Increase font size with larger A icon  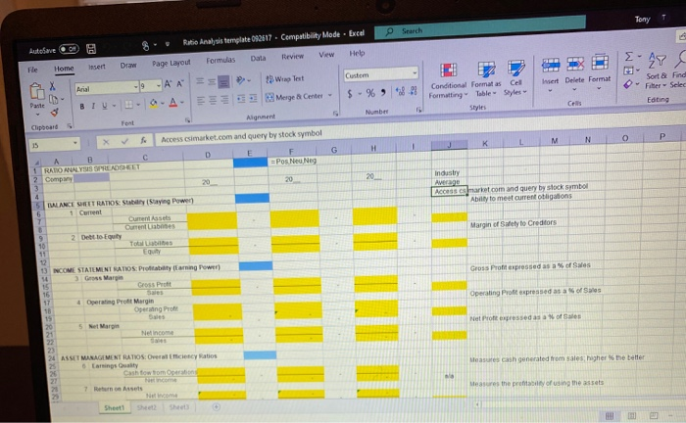(168, 84)
